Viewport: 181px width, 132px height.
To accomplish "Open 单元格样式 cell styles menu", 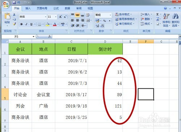I will click(x=125, y=24).
